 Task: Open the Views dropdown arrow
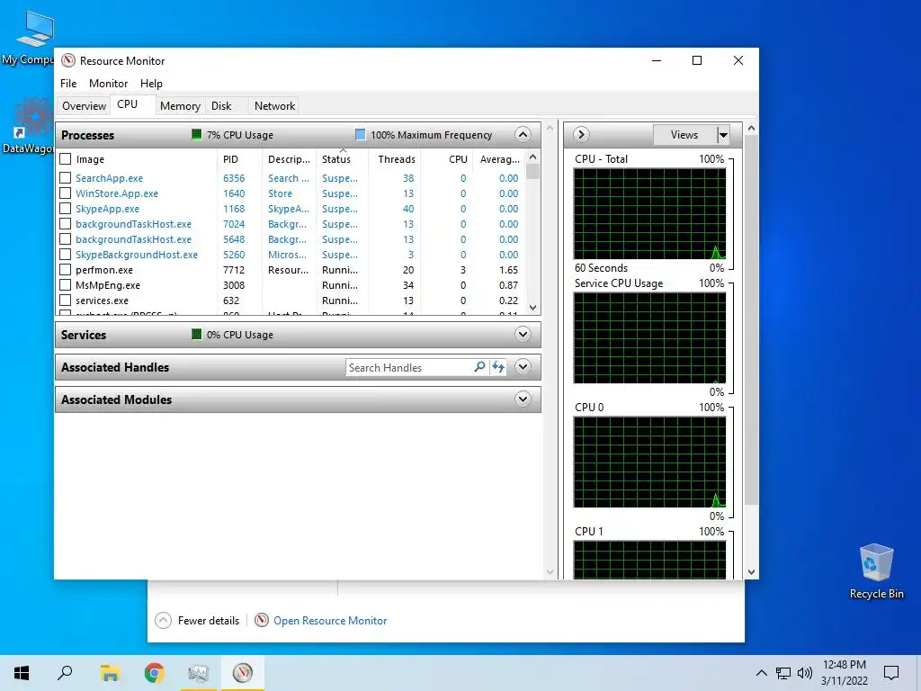[724, 135]
